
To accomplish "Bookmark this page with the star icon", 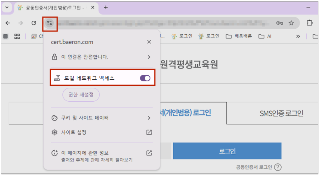I will coord(291,23).
